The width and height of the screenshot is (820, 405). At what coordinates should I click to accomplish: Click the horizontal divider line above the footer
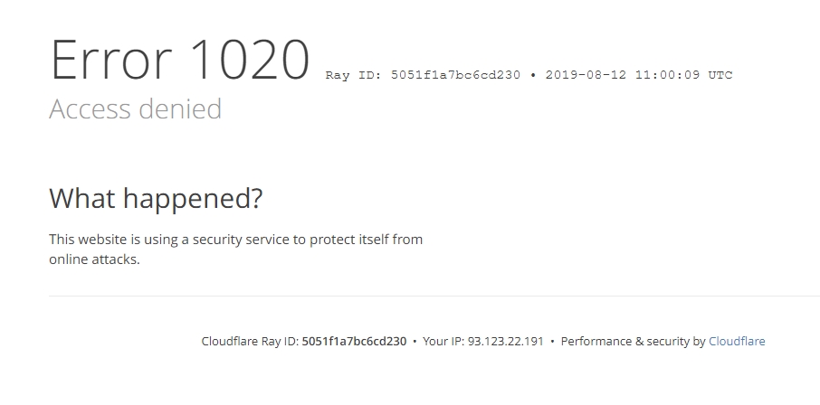[x=434, y=296]
